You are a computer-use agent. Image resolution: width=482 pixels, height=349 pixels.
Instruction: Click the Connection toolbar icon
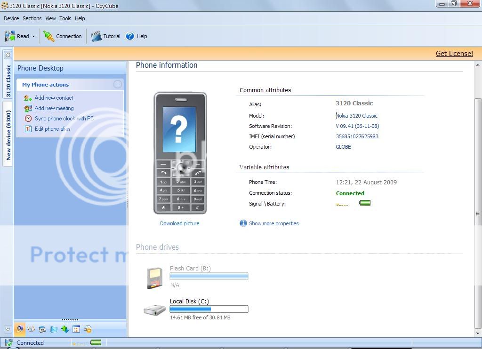49,36
